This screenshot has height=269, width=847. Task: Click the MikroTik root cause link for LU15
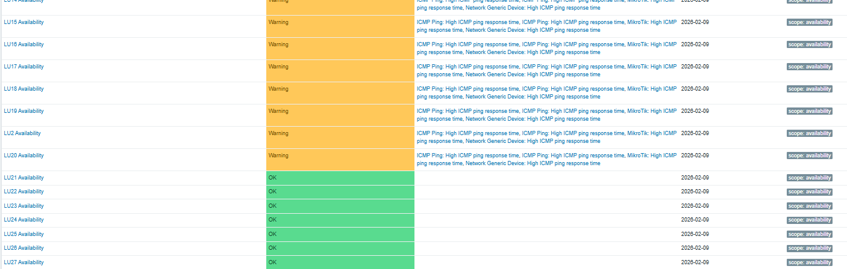pos(652,22)
